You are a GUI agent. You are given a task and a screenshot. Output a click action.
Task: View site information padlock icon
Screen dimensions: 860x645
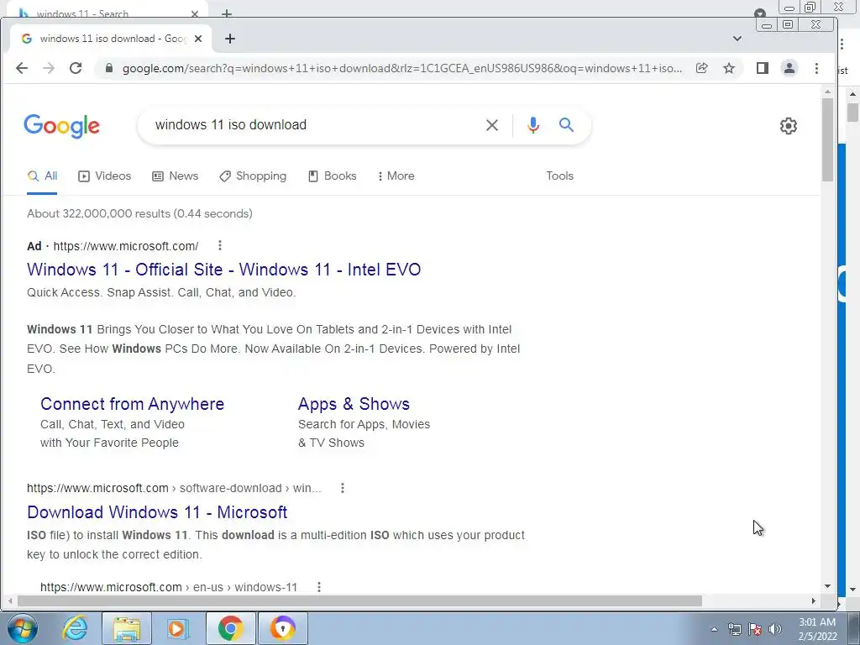(x=108, y=68)
